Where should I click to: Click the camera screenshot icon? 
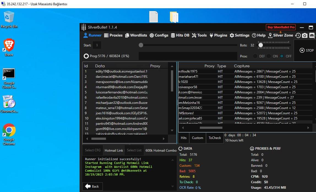click(305, 35)
